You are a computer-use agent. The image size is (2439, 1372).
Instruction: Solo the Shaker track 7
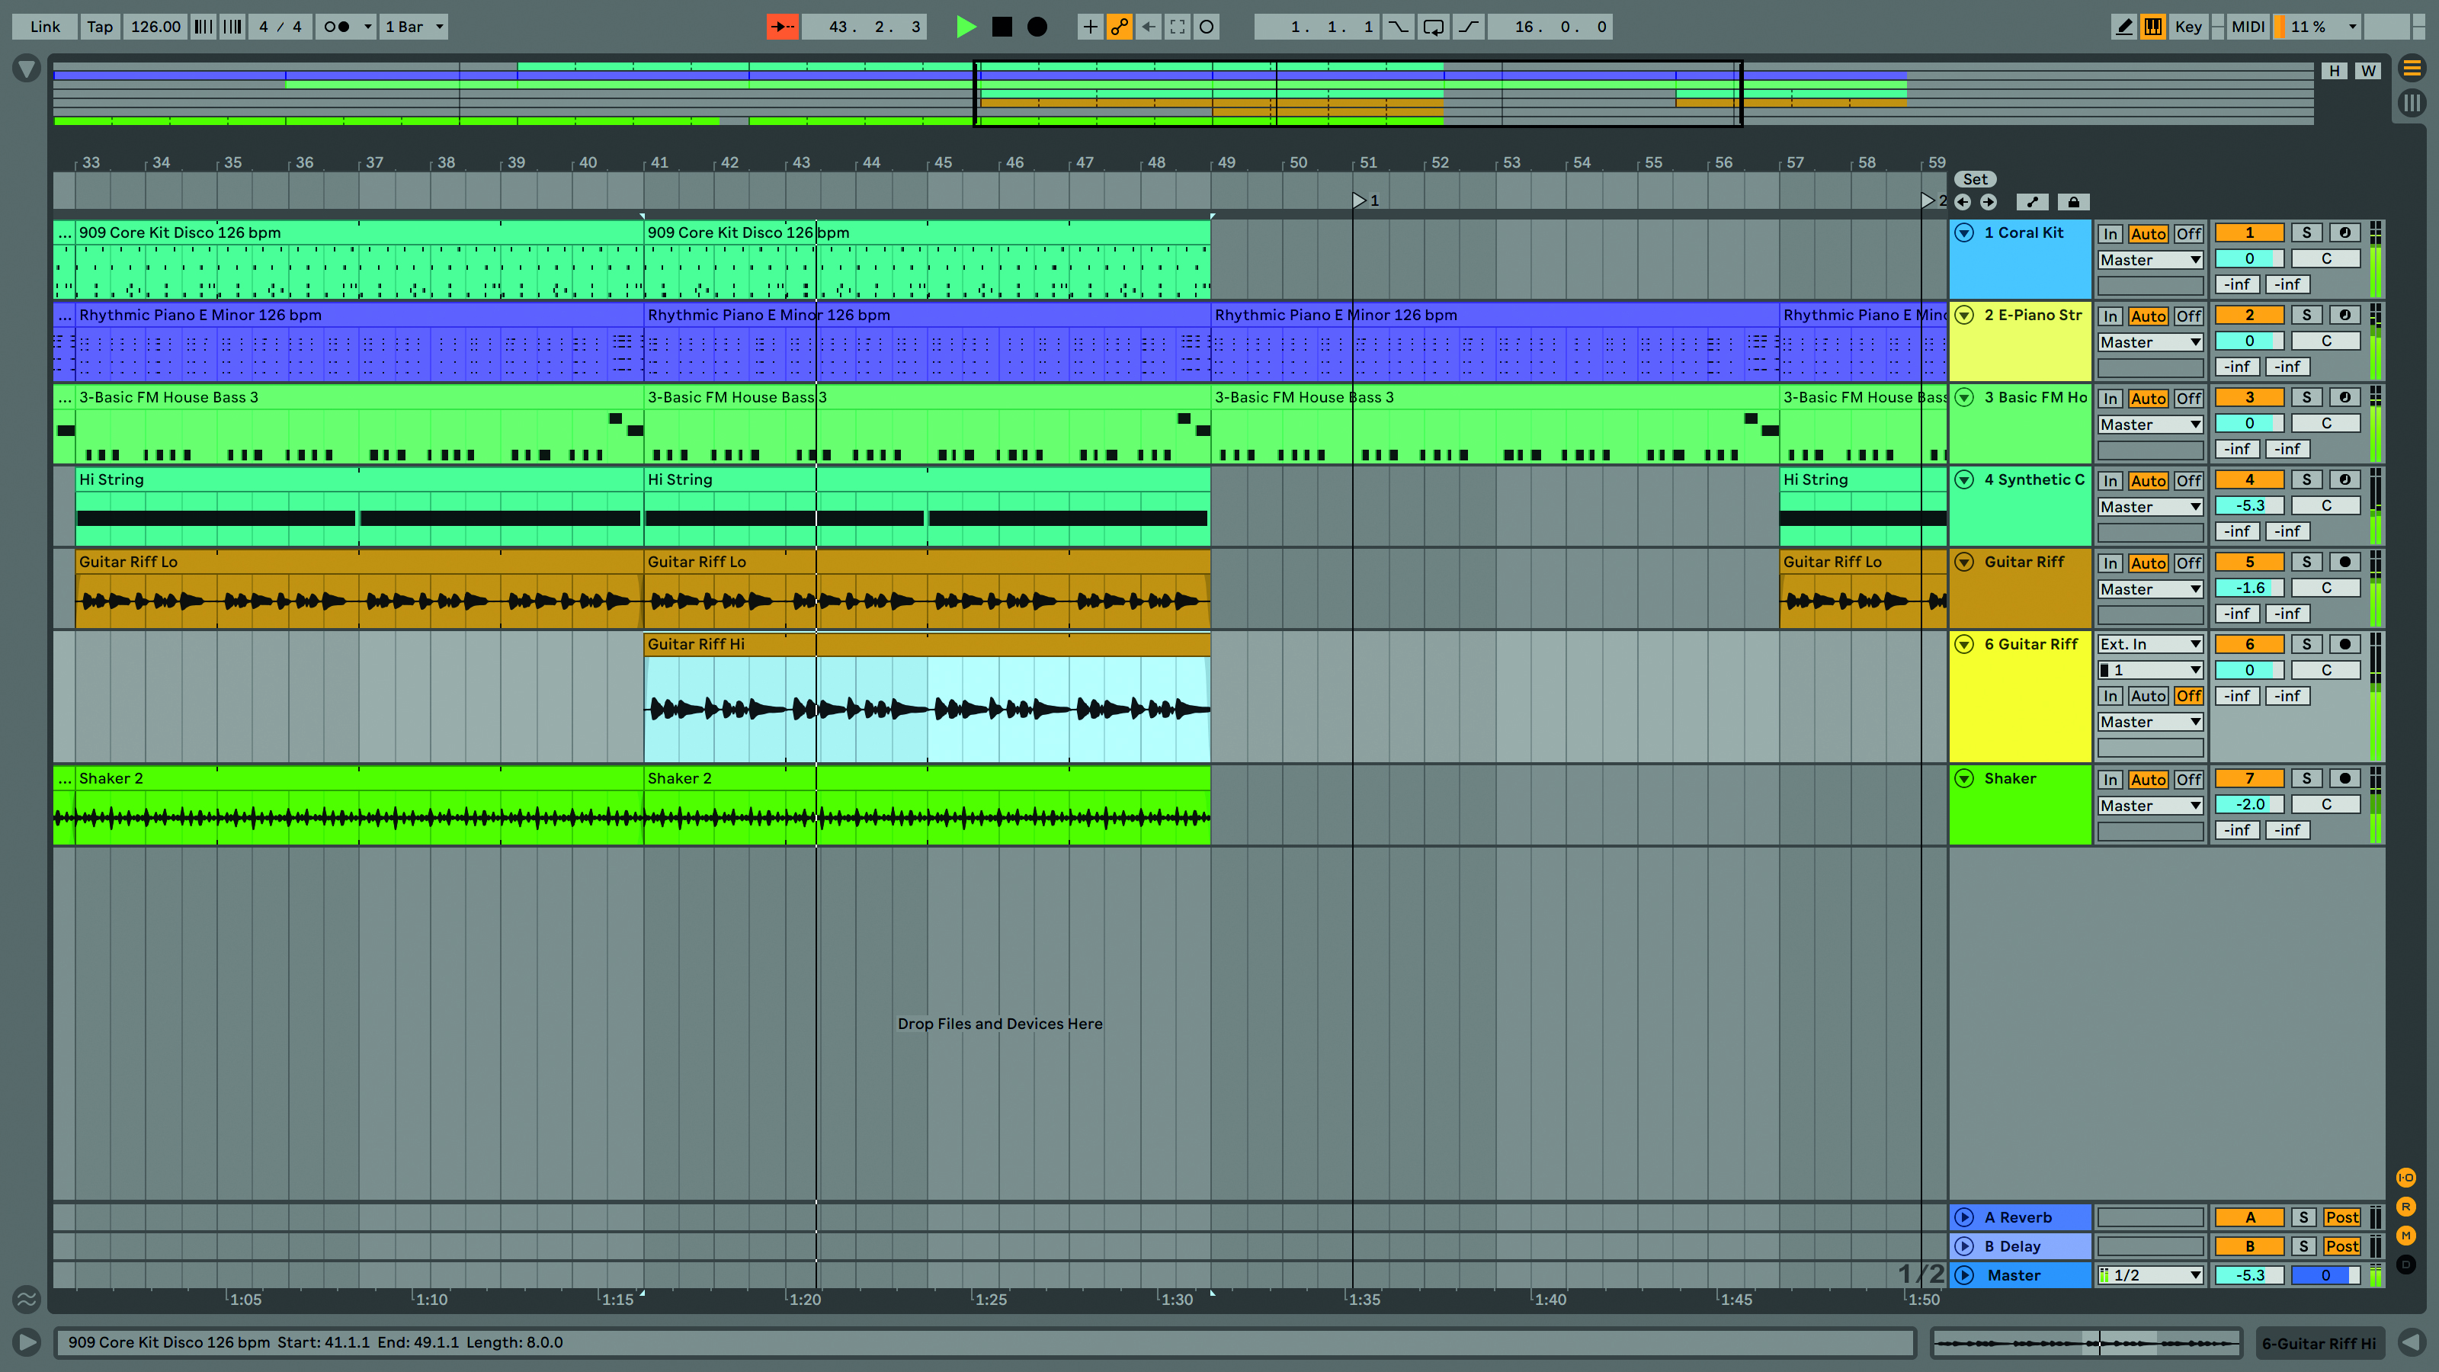2306,779
